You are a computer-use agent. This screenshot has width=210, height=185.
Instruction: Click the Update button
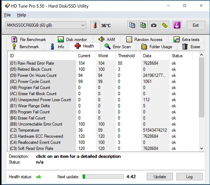pos(160,177)
